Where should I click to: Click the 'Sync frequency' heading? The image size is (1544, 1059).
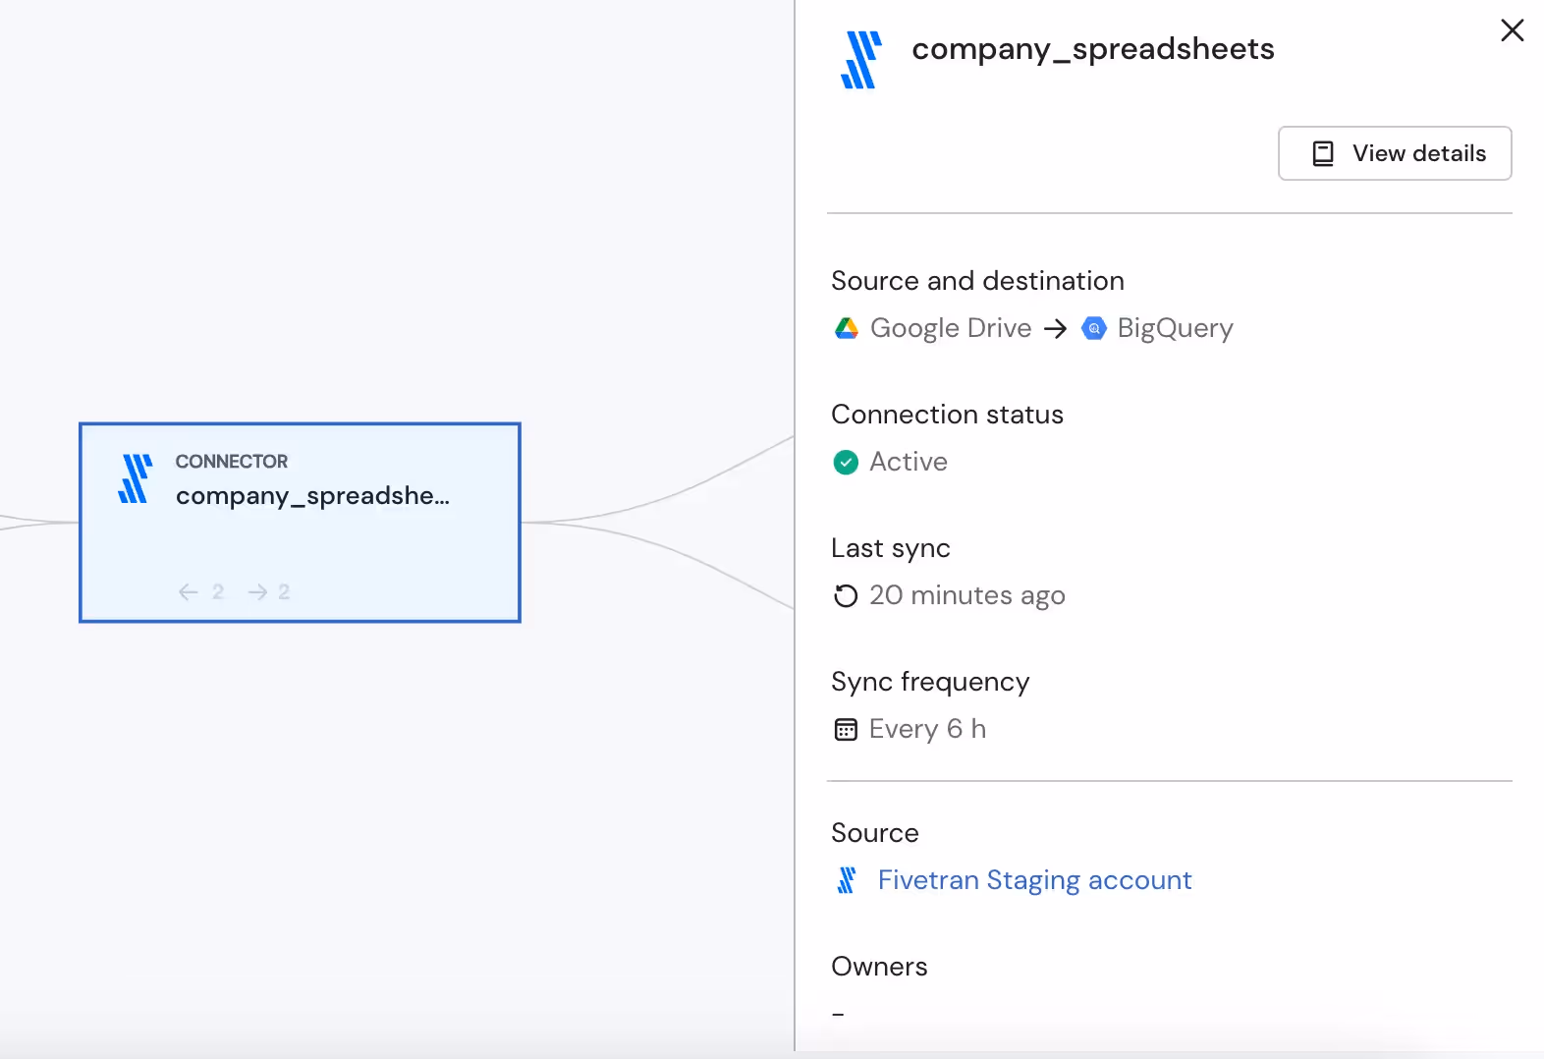930,682
